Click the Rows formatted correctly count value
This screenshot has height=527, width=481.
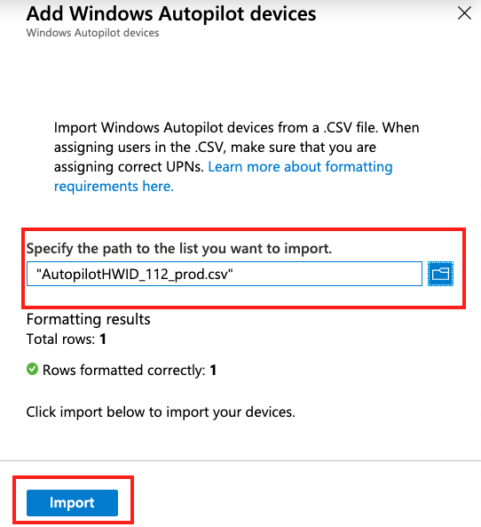click(213, 371)
